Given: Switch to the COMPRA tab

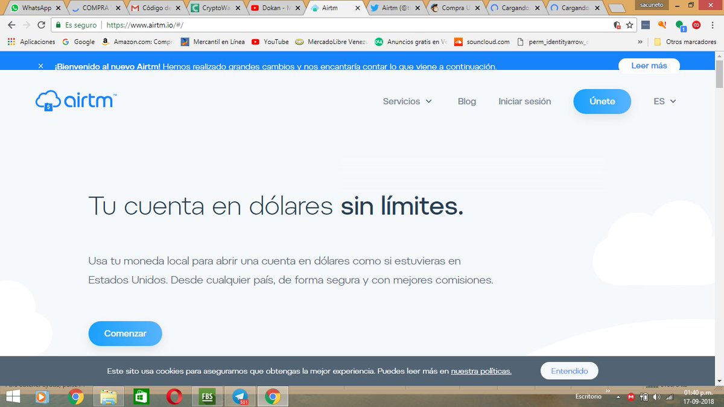Looking at the screenshot, I should (95, 8).
